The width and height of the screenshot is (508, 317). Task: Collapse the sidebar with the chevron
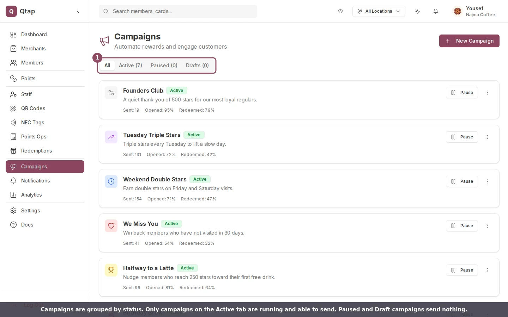(78, 11)
